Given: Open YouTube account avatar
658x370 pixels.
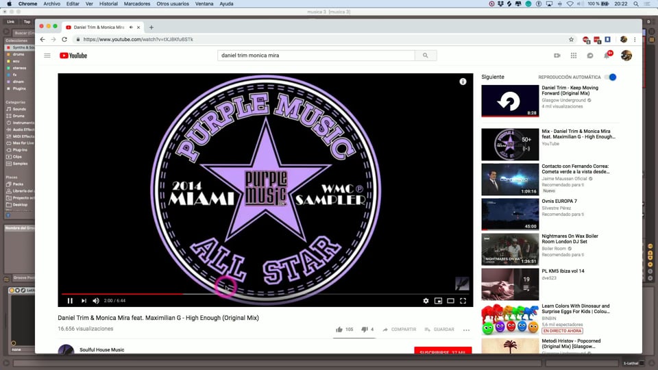Looking at the screenshot, I should (x=626, y=56).
